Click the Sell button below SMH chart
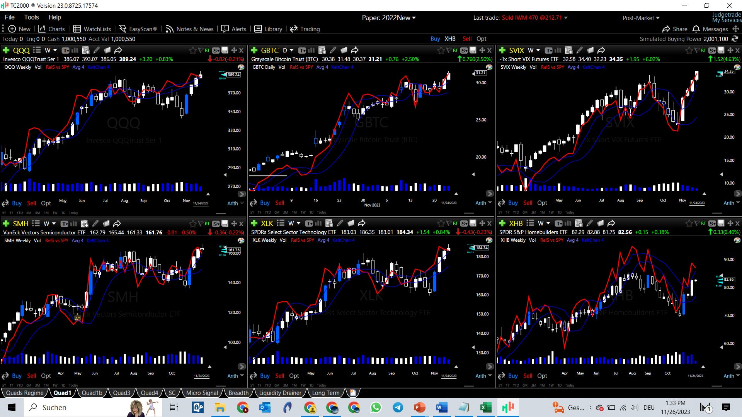The height and width of the screenshot is (417, 742). (32, 376)
